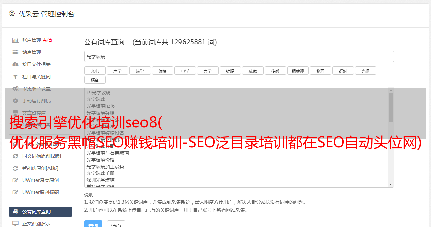Click the results list scrollbar down arrow

391,184
